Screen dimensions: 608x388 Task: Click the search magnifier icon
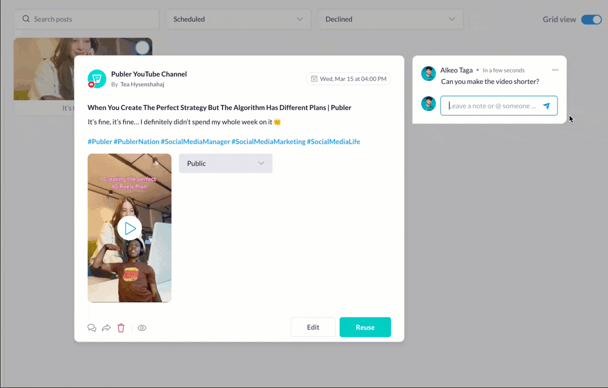[26, 19]
